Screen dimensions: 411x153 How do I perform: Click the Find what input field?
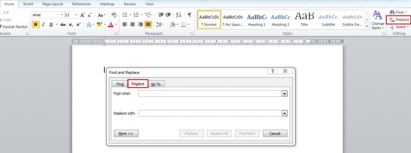210,94
